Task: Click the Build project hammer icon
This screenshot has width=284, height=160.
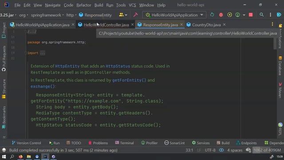Action: (x=135, y=15)
